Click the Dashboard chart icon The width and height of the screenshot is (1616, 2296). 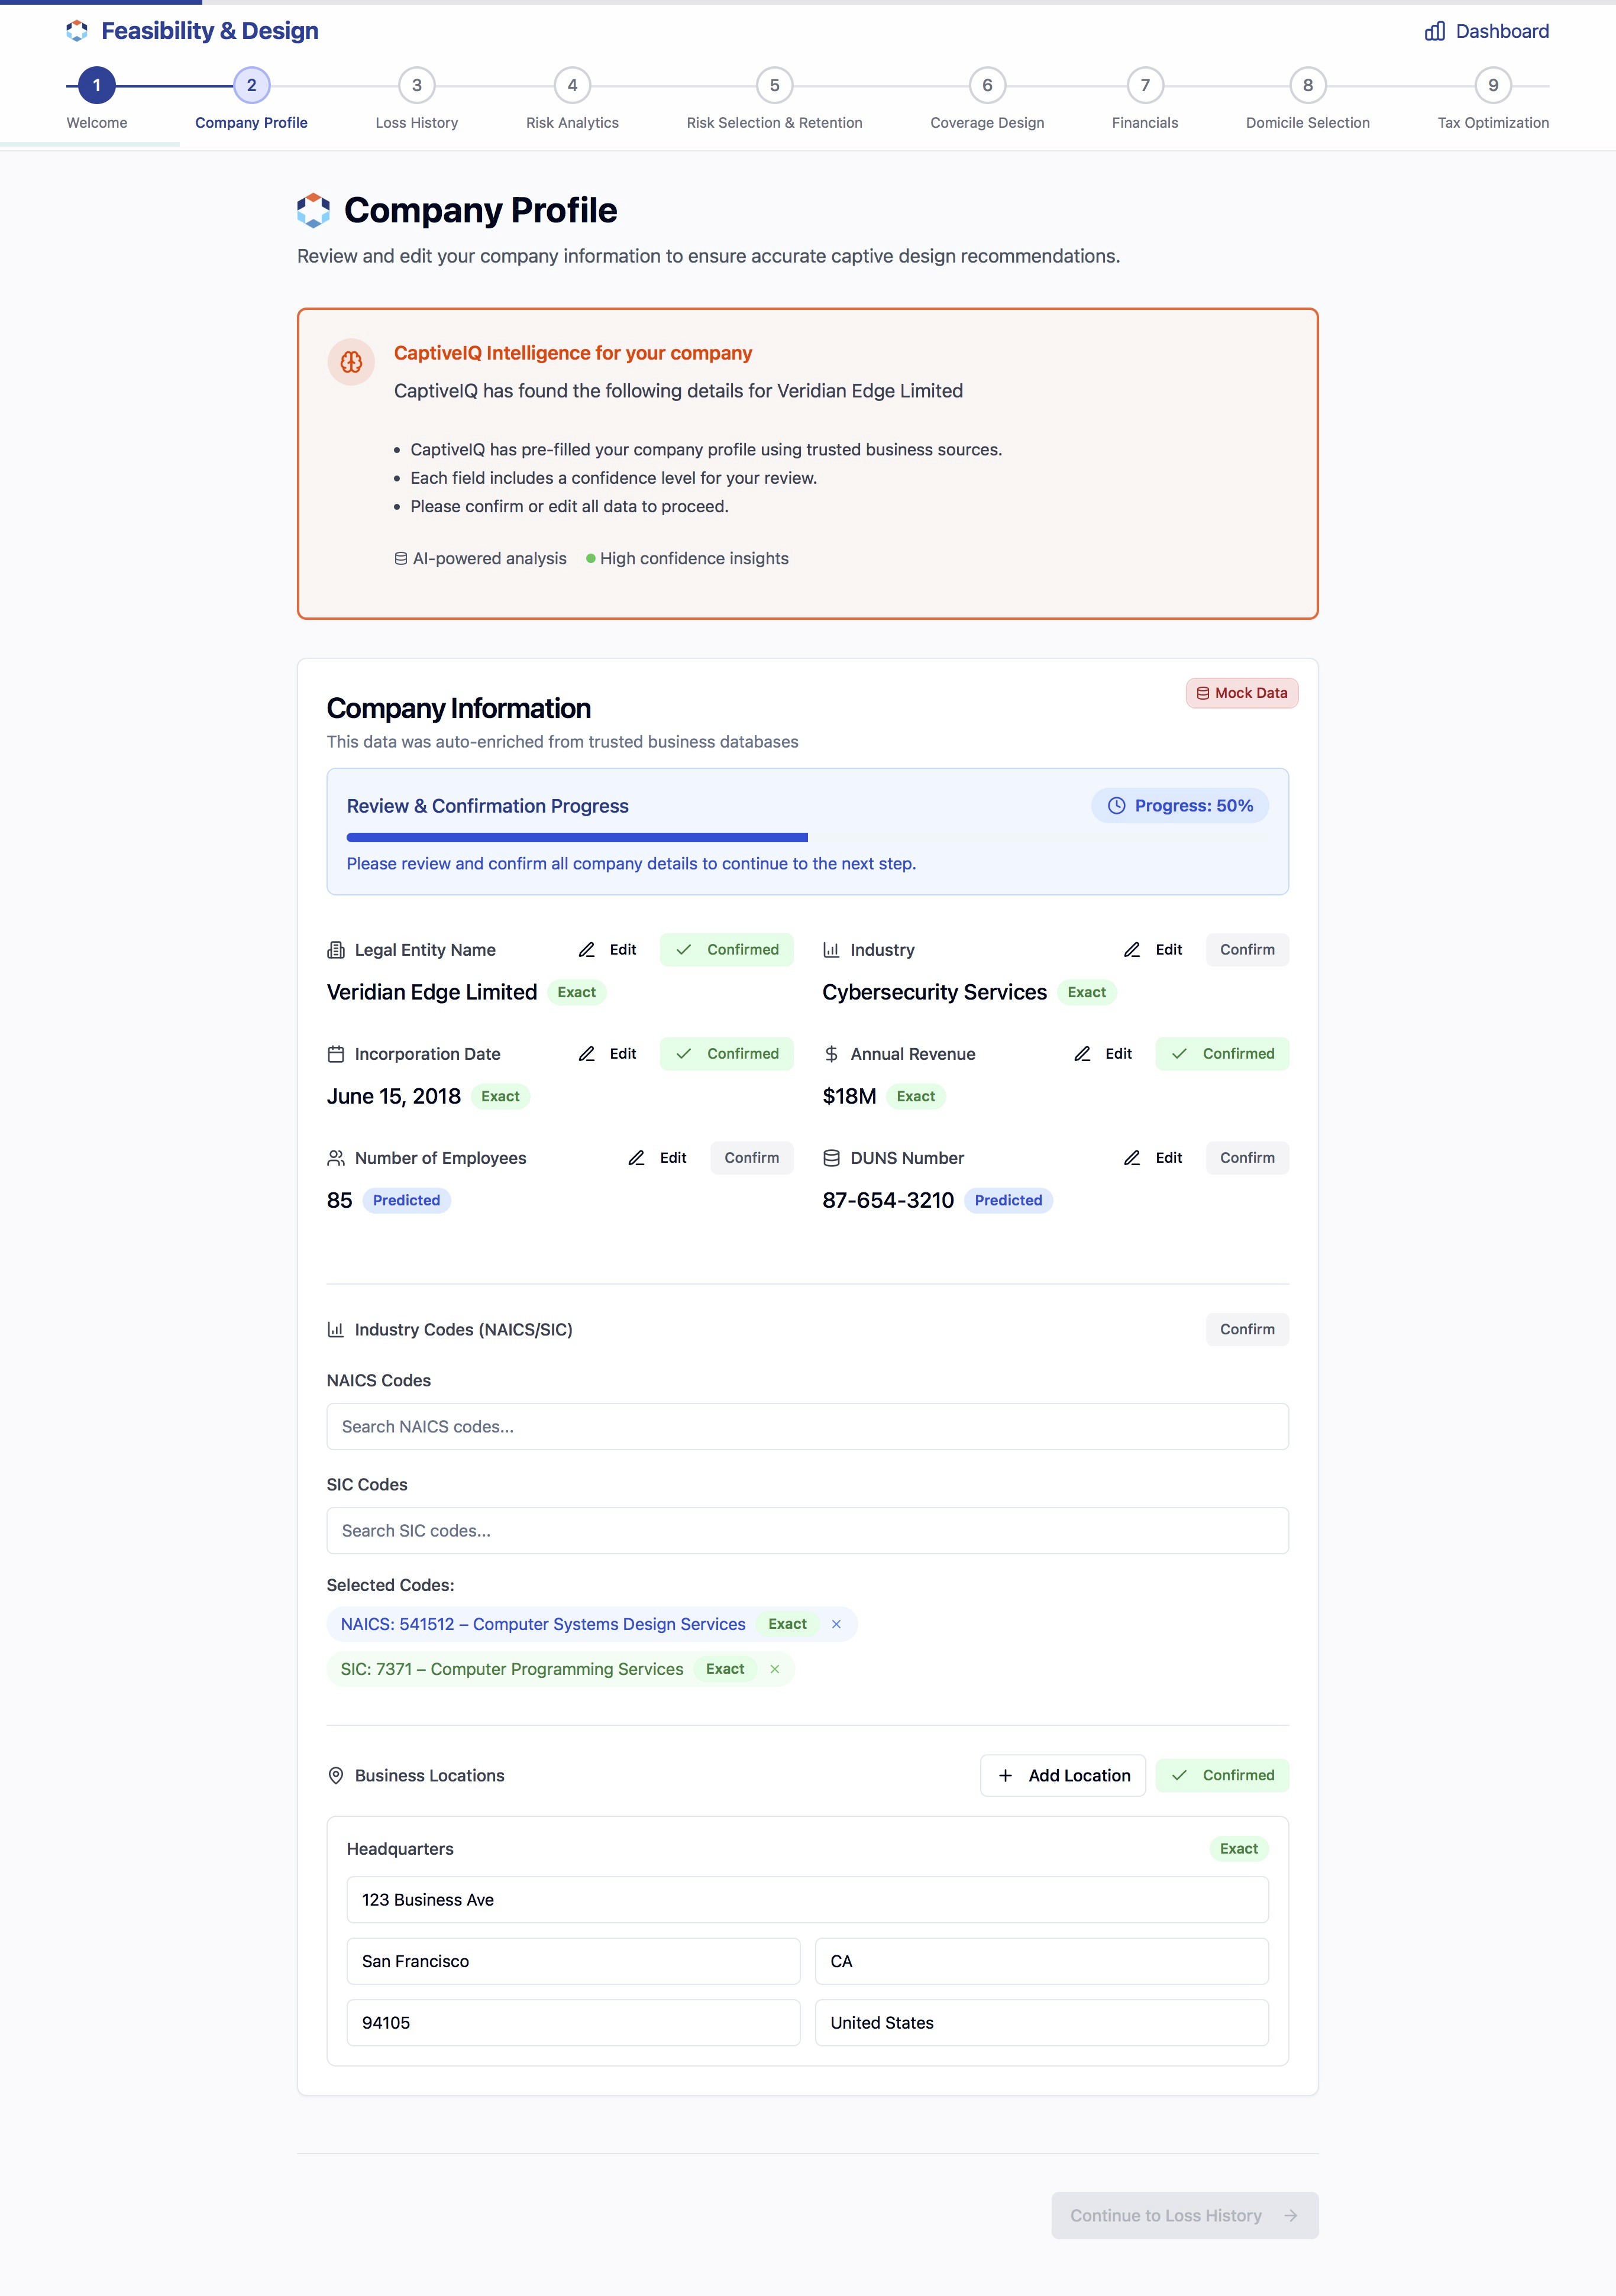point(1434,31)
